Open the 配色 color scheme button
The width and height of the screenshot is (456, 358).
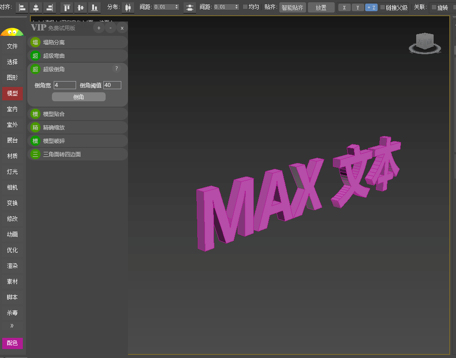tap(13, 343)
